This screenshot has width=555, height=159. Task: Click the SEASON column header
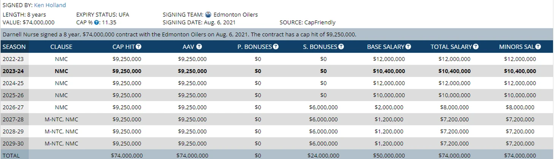coord(14,47)
